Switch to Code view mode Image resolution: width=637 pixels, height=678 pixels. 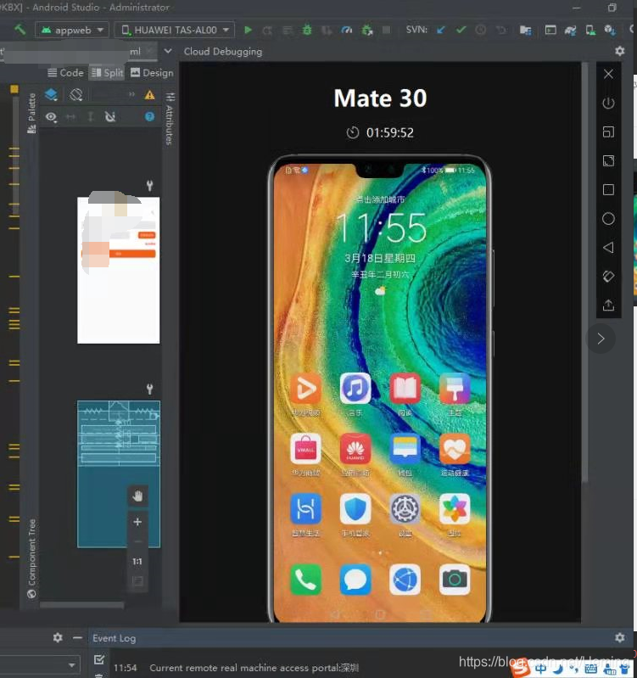pyautogui.click(x=65, y=73)
